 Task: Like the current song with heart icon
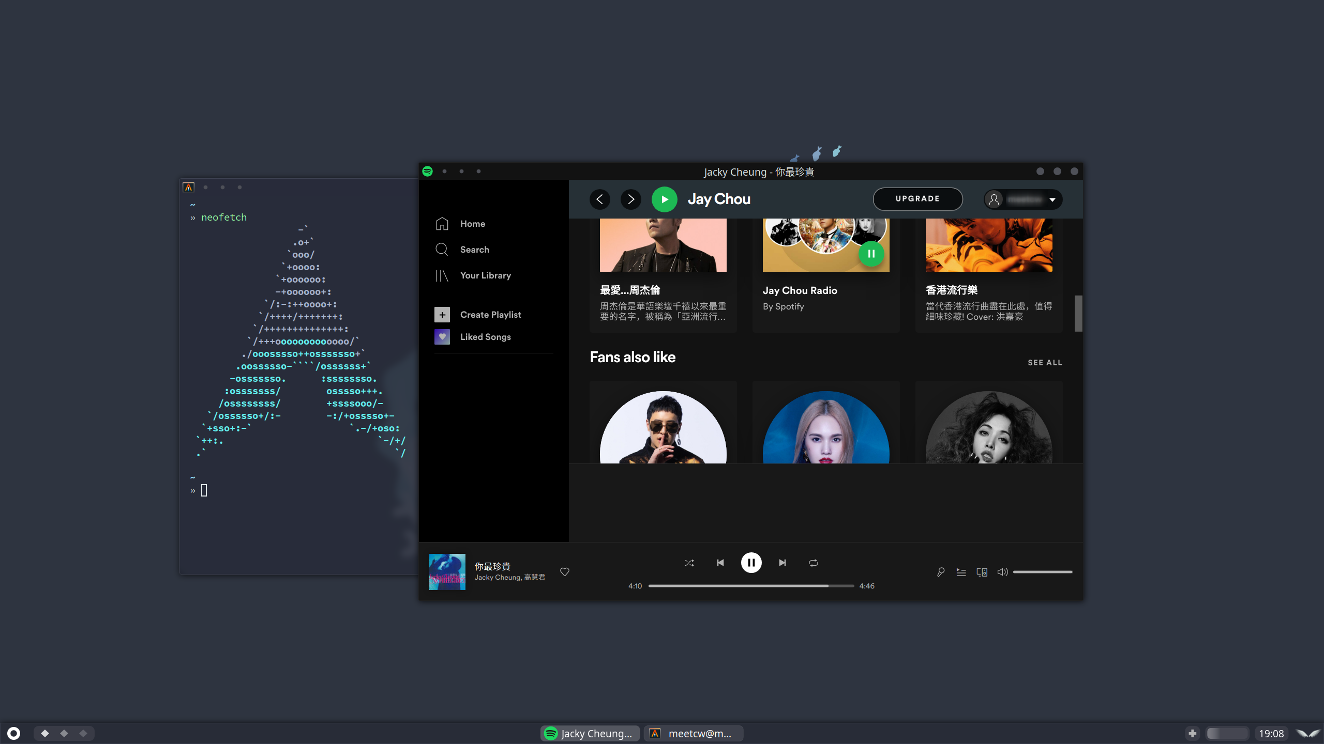click(565, 572)
